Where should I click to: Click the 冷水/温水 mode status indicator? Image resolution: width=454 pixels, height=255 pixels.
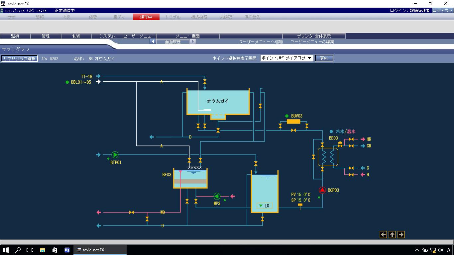pos(331,132)
